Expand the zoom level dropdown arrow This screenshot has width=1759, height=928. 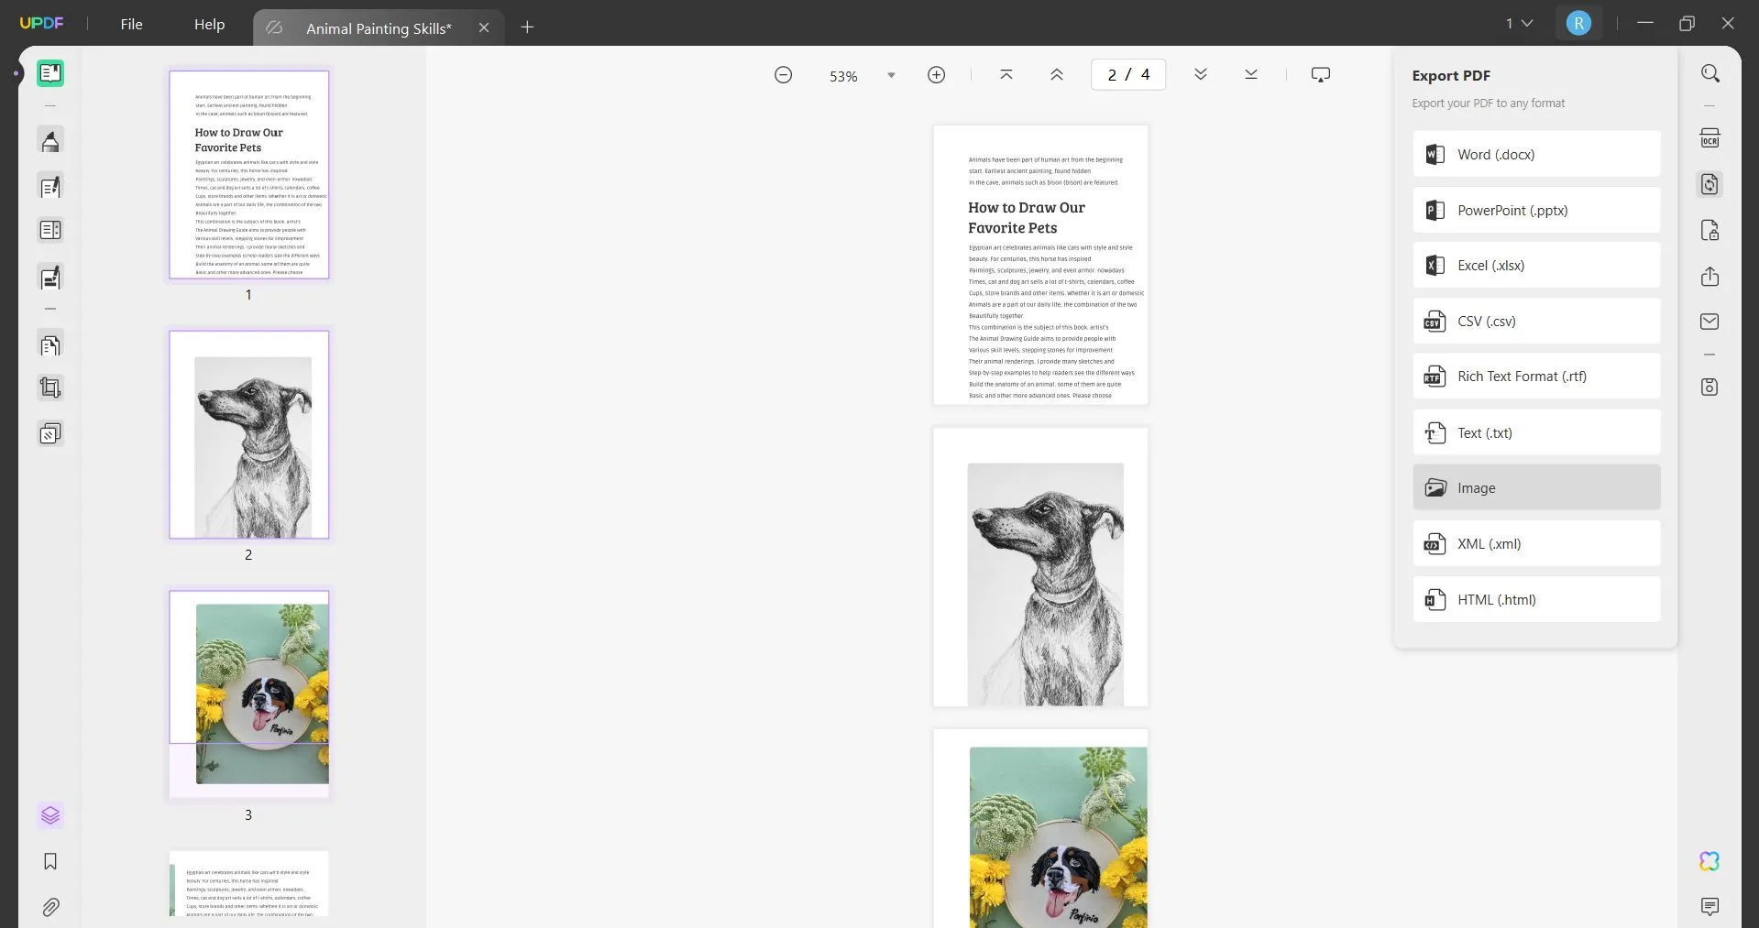[x=891, y=76]
